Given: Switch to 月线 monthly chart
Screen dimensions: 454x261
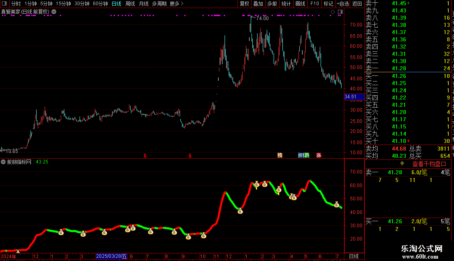Looking at the screenshot, I should click(143, 4).
